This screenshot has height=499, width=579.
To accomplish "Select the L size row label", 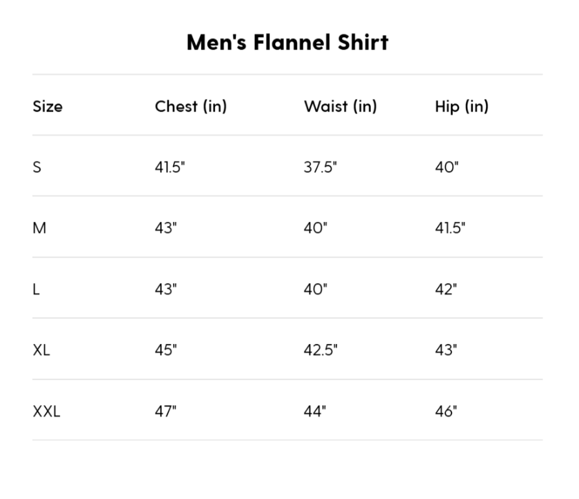I will [36, 289].
